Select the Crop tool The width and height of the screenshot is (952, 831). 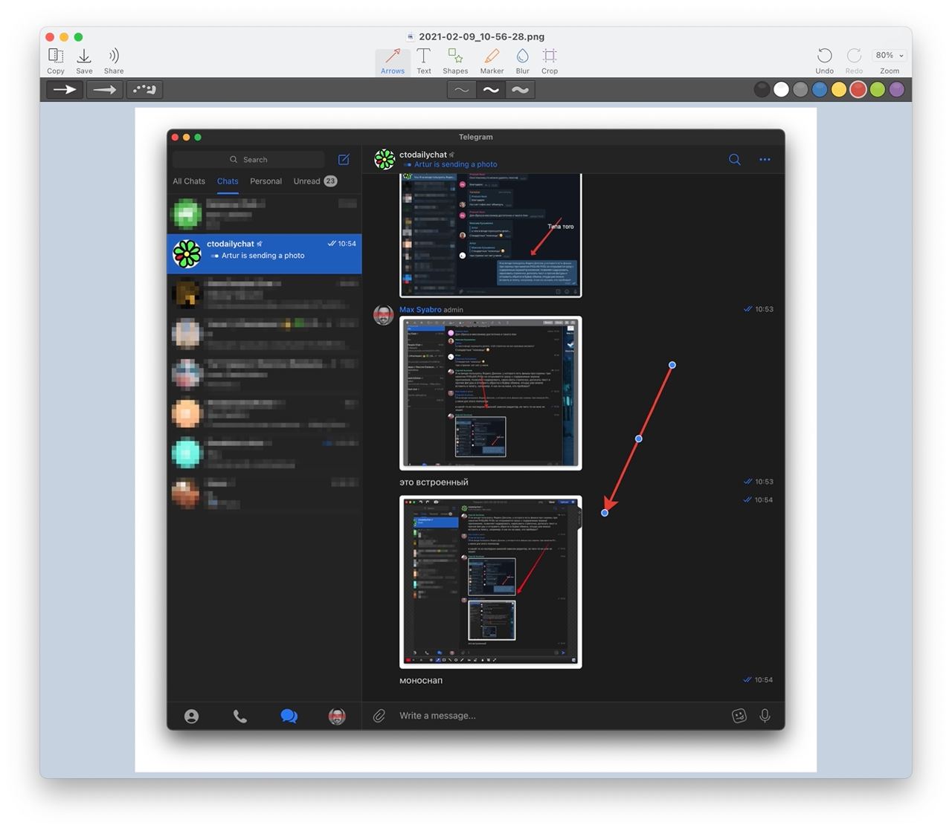pos(550,61)
